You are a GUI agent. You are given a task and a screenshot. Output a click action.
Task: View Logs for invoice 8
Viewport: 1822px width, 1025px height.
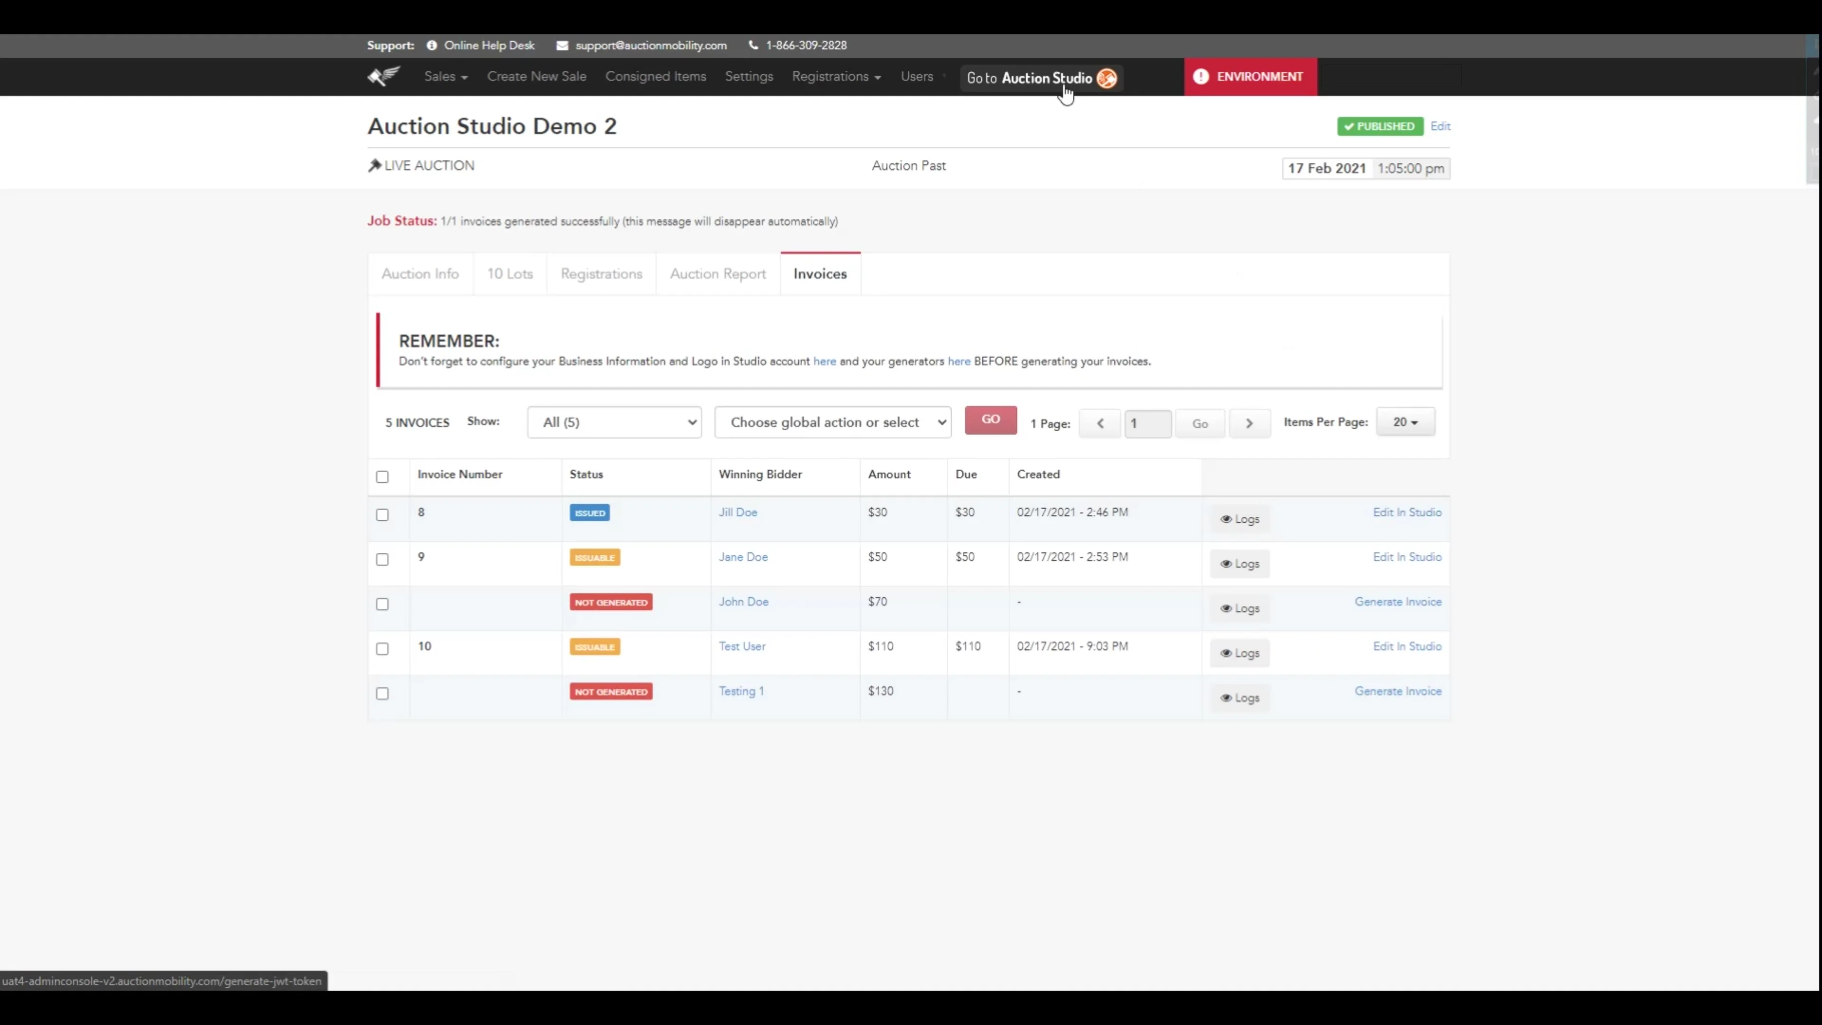(x=1240, y=519)
